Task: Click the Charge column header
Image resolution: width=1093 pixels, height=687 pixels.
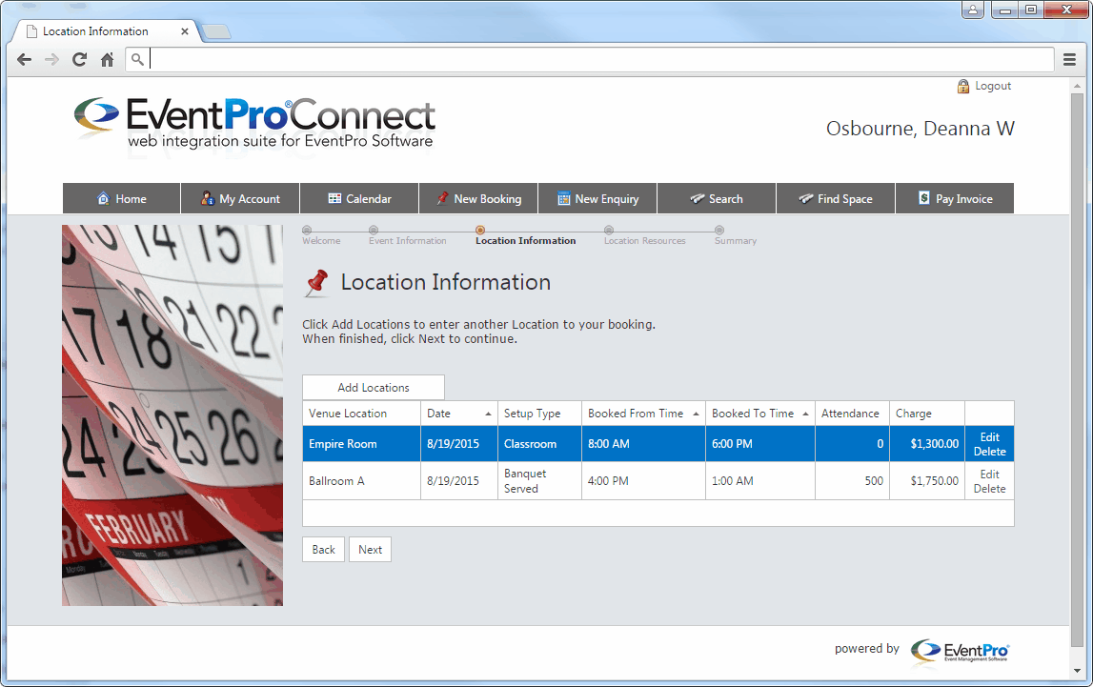Action: tap(927, 414)
